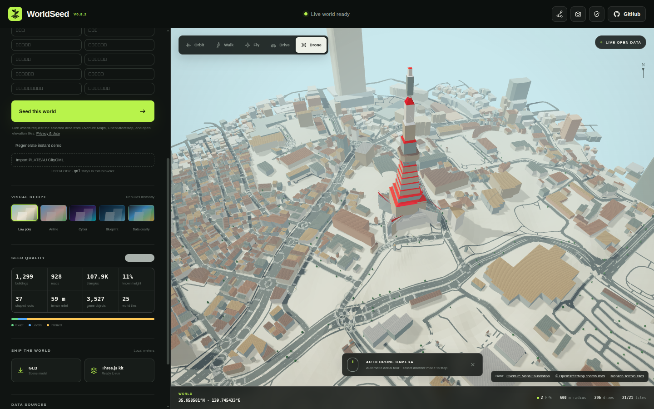This screenshot has width=654, height=409.
Task: Switch to Walk camera mode
Action: click(x=225, y=45)
